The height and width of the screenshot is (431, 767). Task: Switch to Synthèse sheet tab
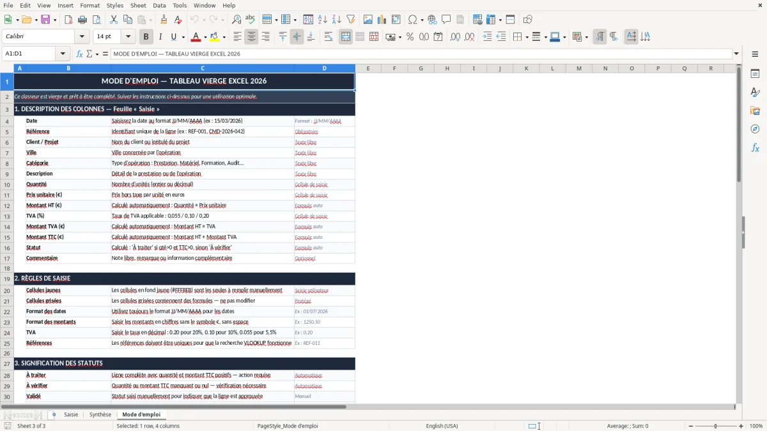[x=100, y=414]
